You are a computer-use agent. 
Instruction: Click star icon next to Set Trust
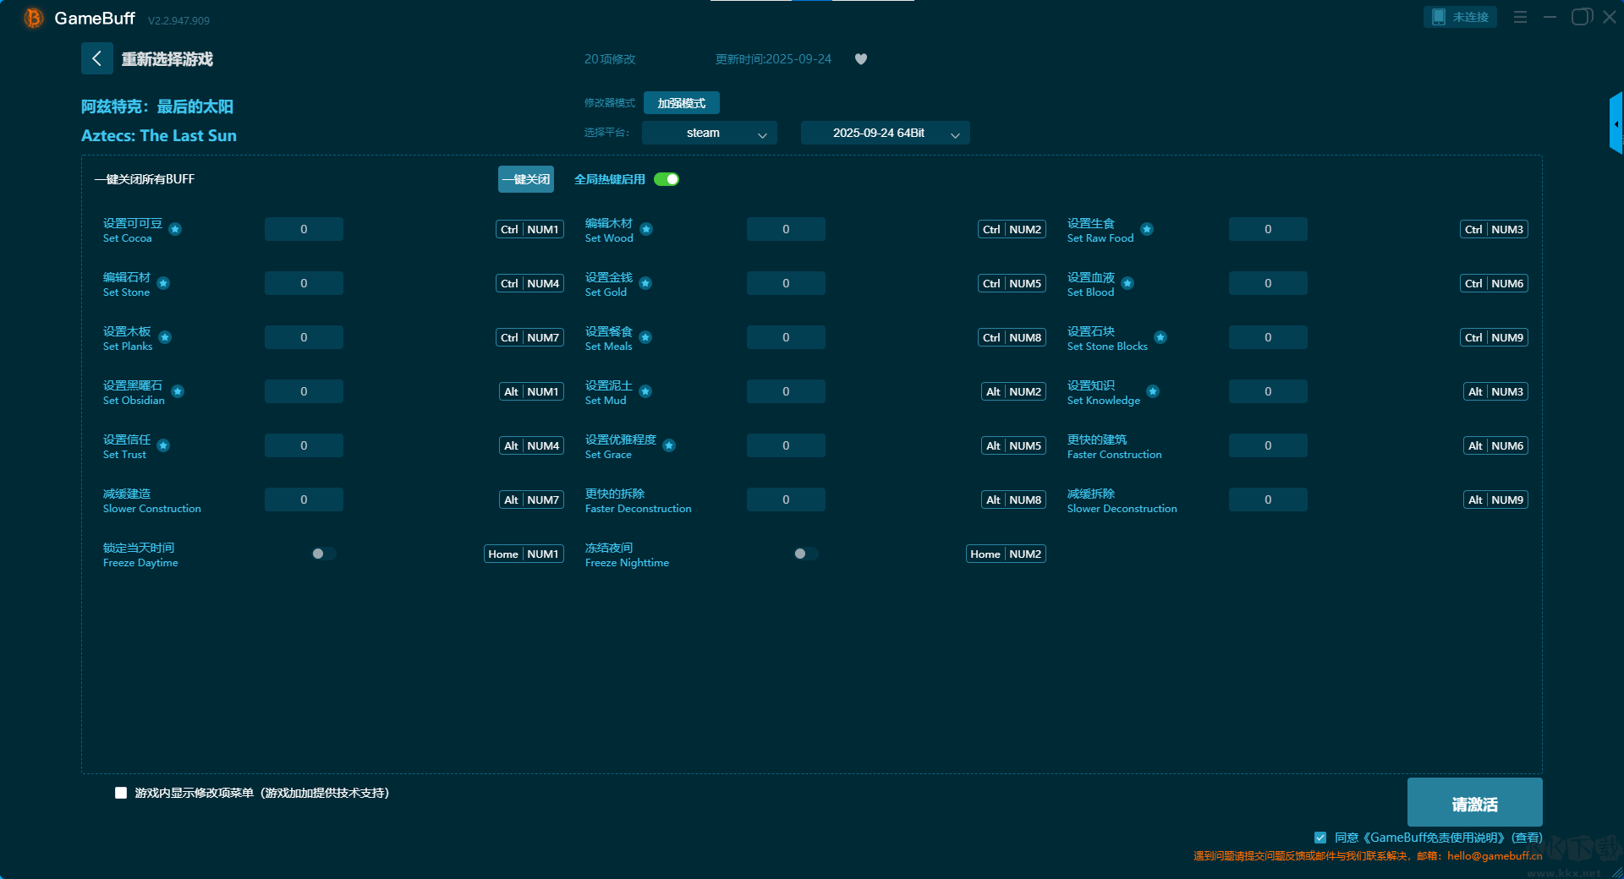pyautogui.click(x=163, y=445)
